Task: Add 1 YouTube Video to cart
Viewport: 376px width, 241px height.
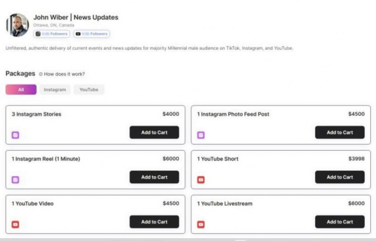Action: 154,222
